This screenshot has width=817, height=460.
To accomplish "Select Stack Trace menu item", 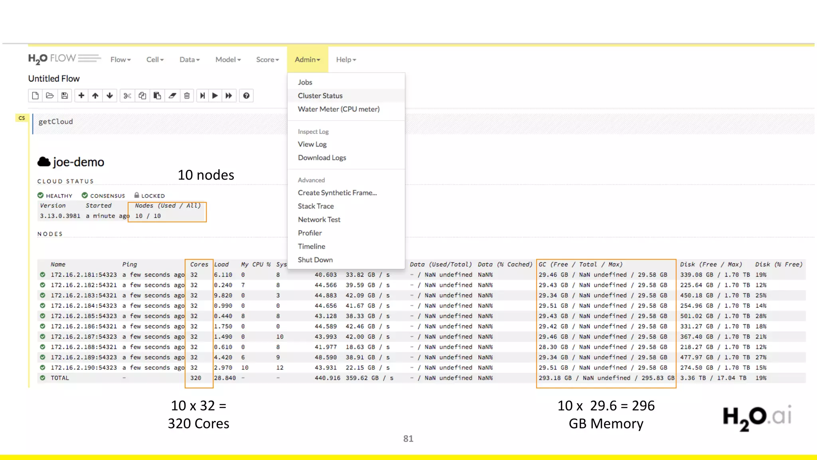I will tap(316, 206).
